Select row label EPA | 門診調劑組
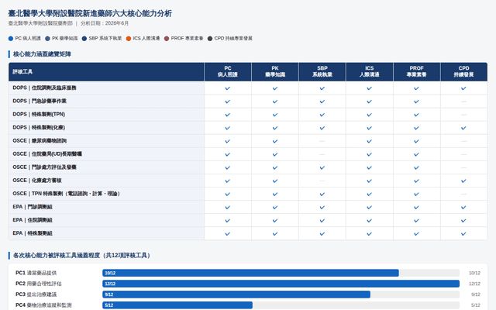The height and width of the screenshot is (310, 496). coord(33,207)
